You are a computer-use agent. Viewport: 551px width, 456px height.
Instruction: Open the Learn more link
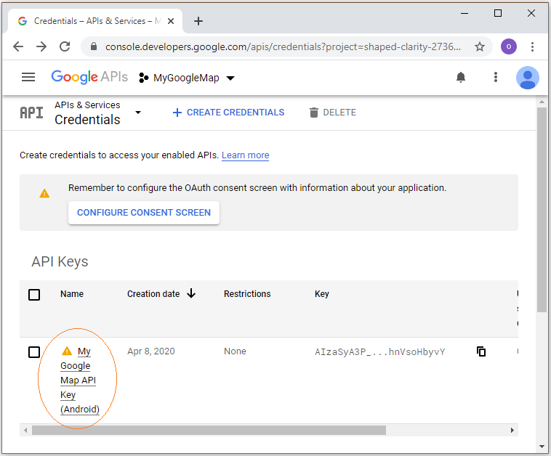245,155
